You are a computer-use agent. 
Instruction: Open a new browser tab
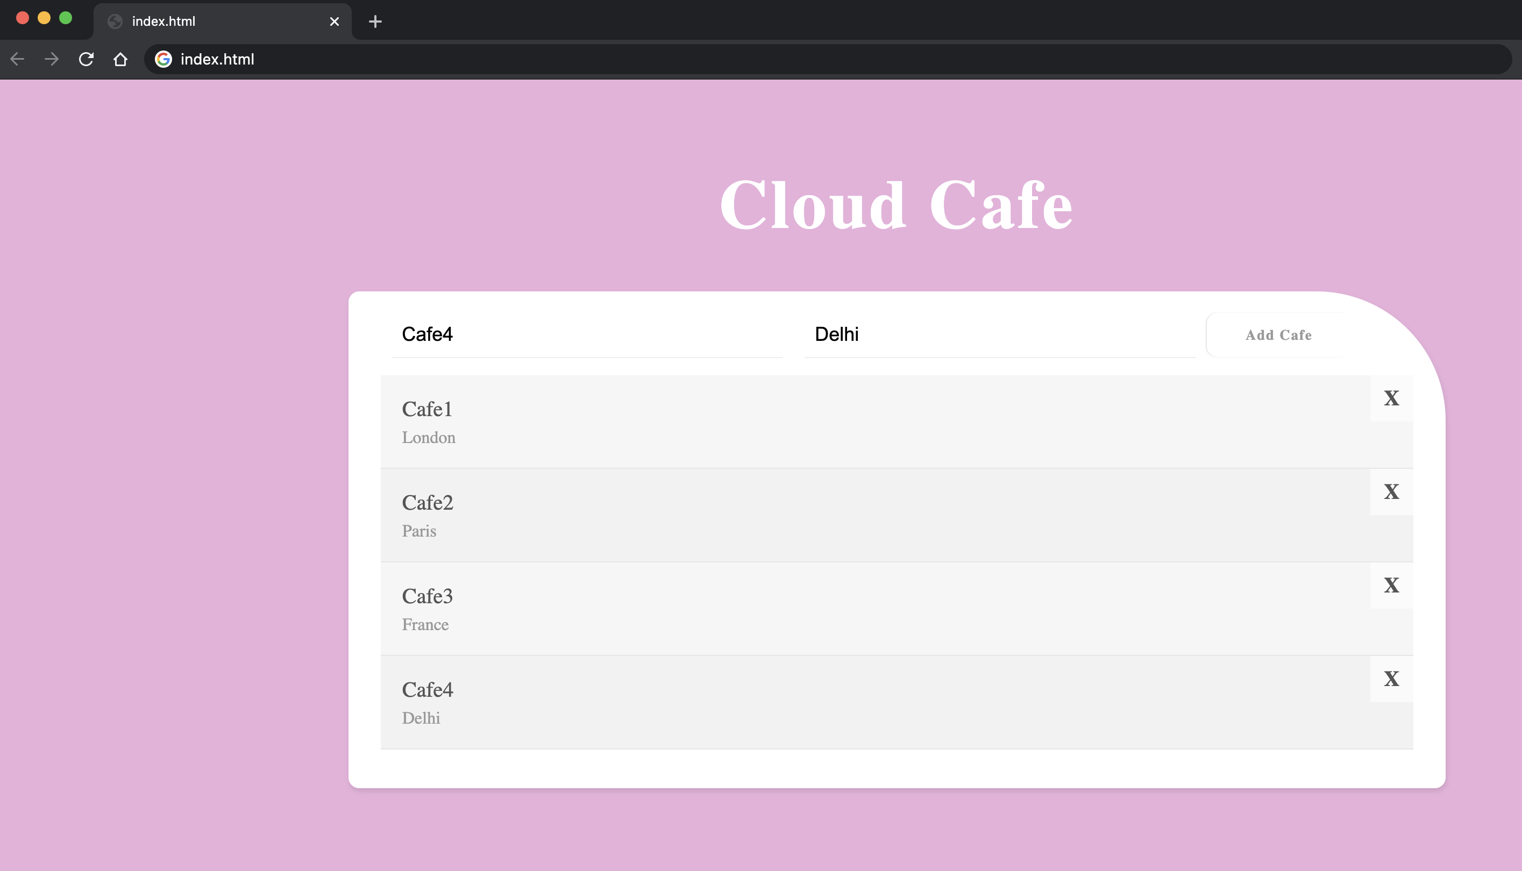click(x=375, y=22)
